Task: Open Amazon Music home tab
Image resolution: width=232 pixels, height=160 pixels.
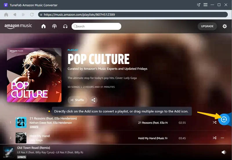Action: click(43, 26)
